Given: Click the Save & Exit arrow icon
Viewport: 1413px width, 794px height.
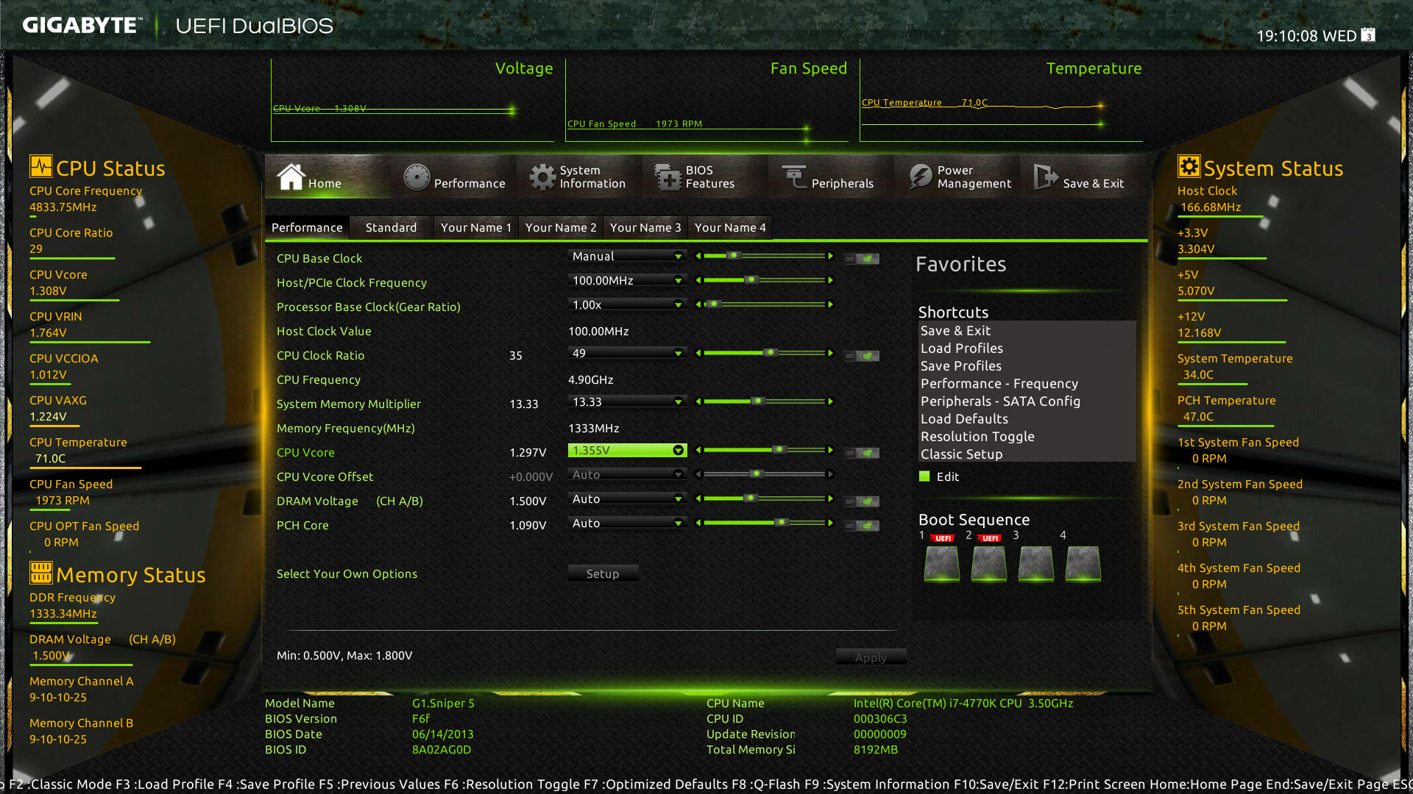Looking at the screenshot, I should [1045, 177].
